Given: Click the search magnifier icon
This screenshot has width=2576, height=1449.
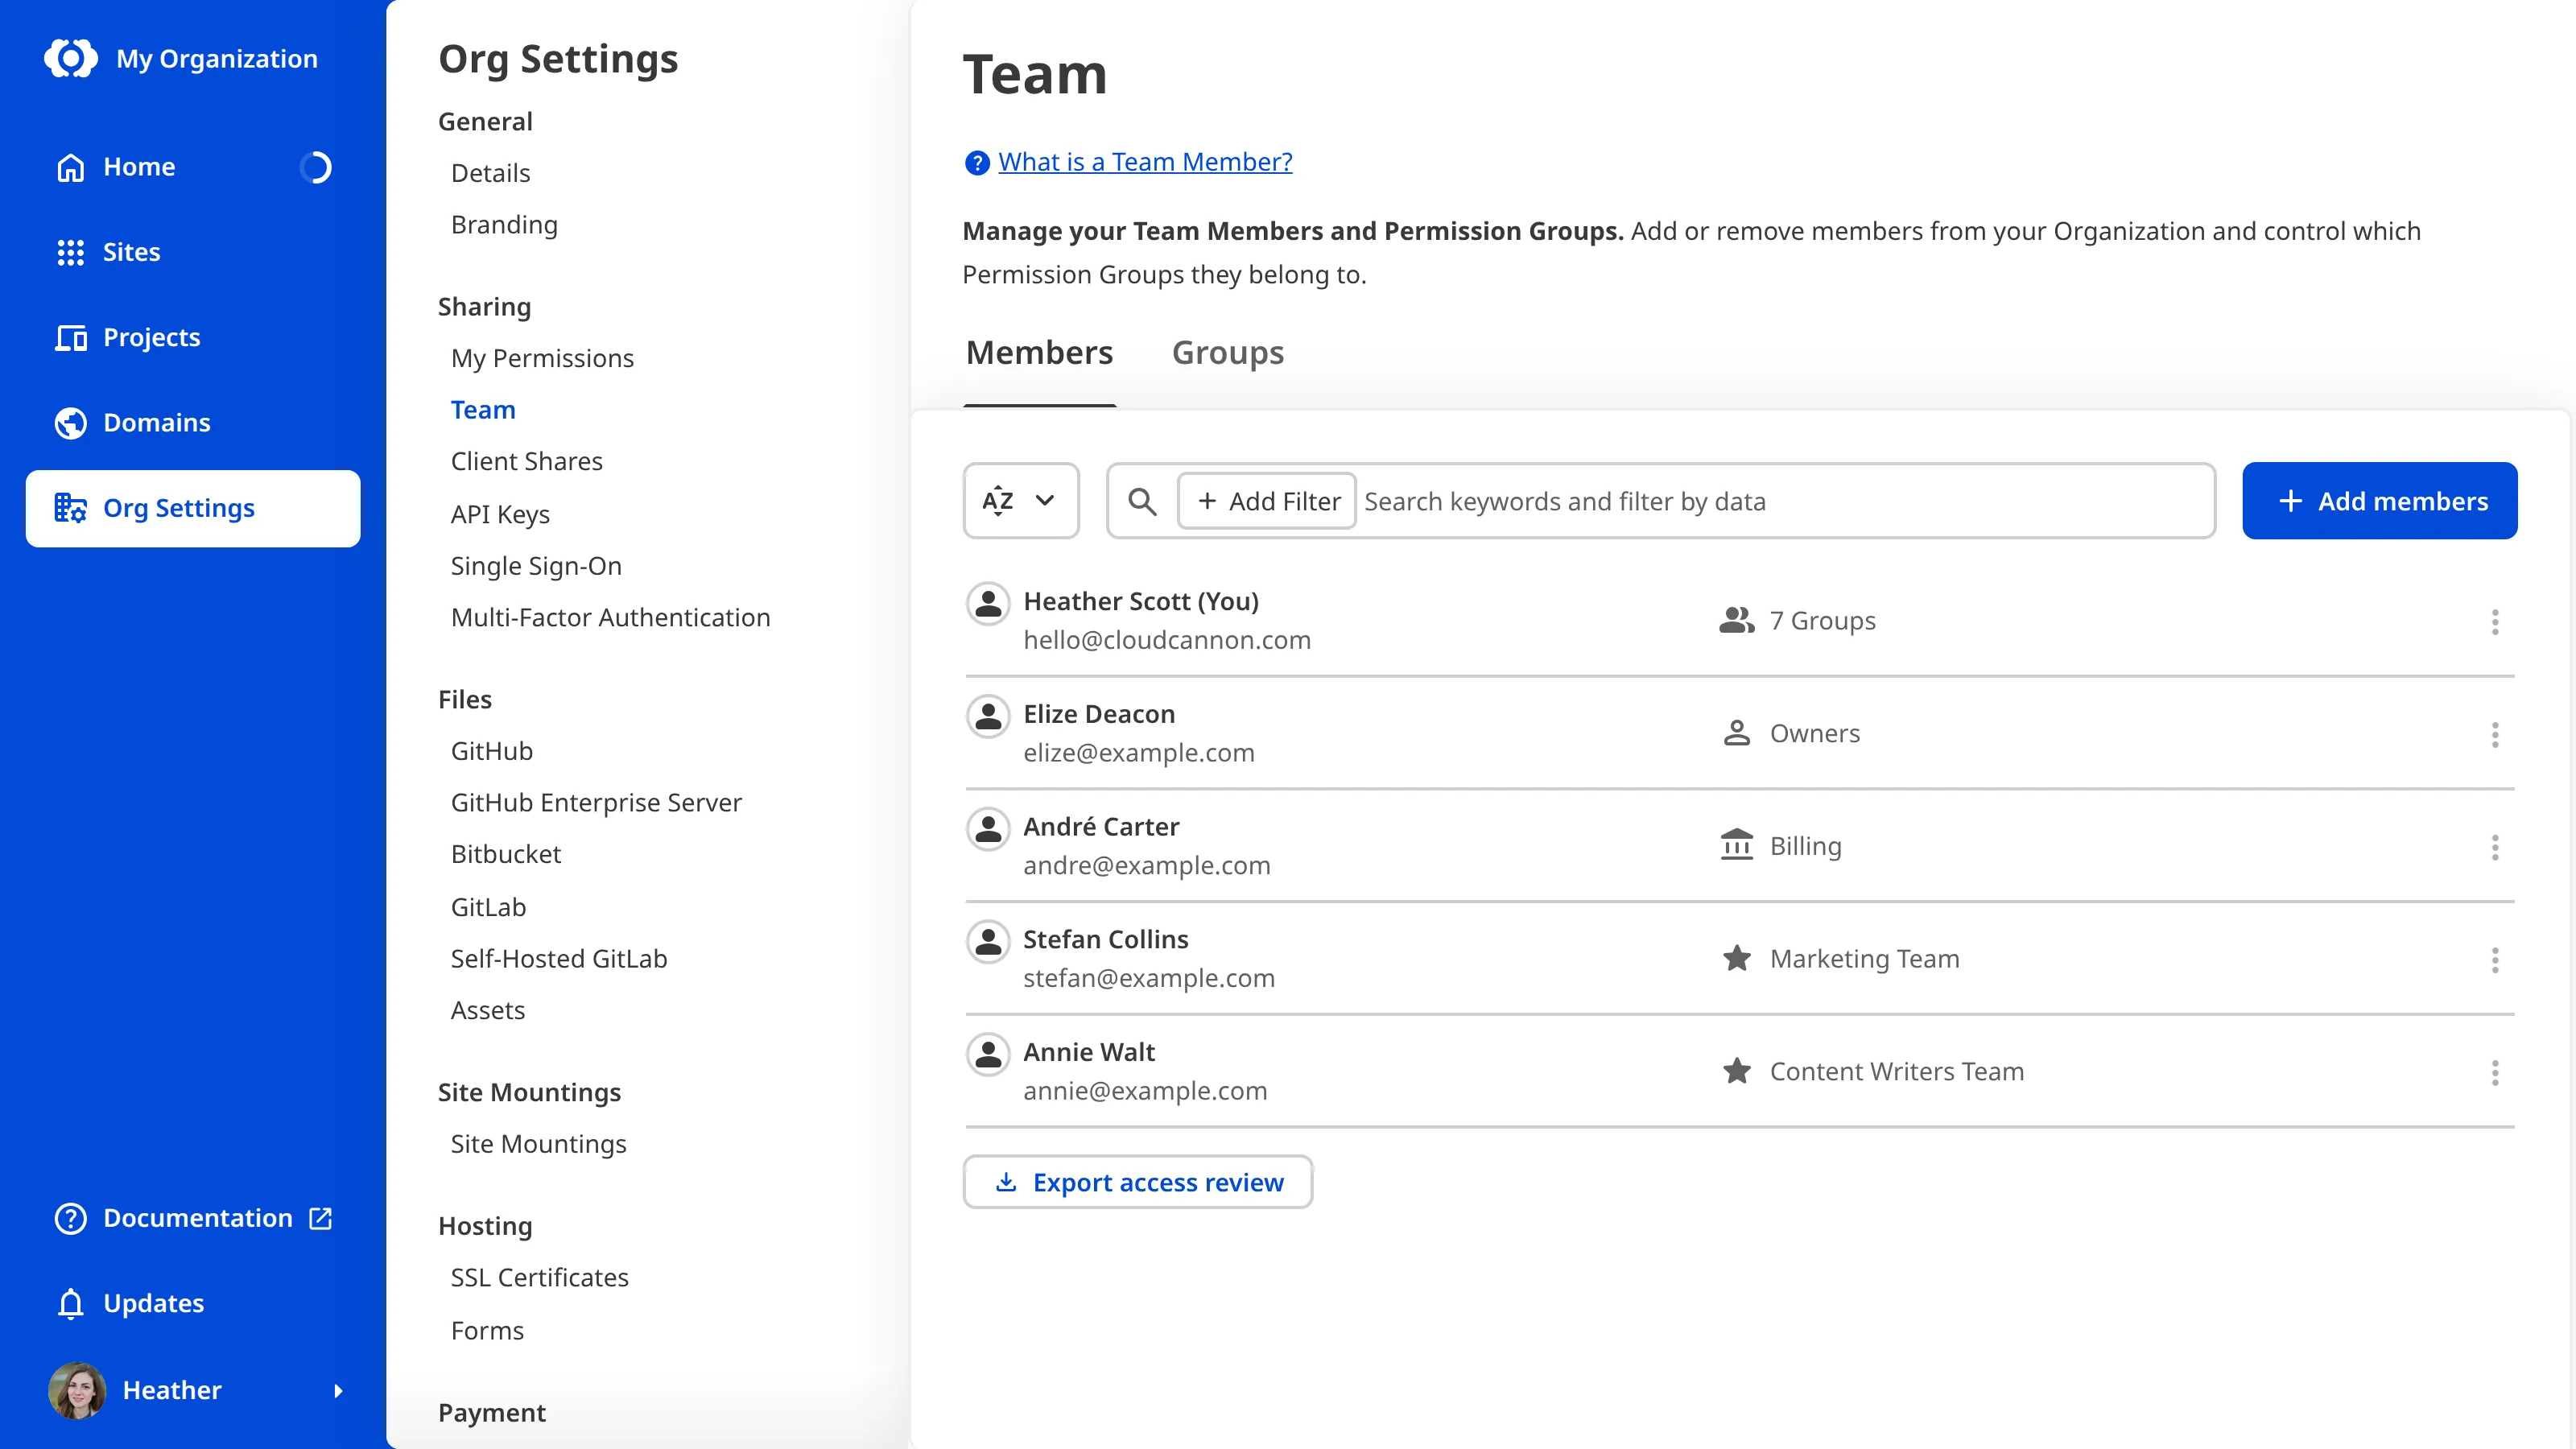Looking at the screenshot, I should [1142, 501].
